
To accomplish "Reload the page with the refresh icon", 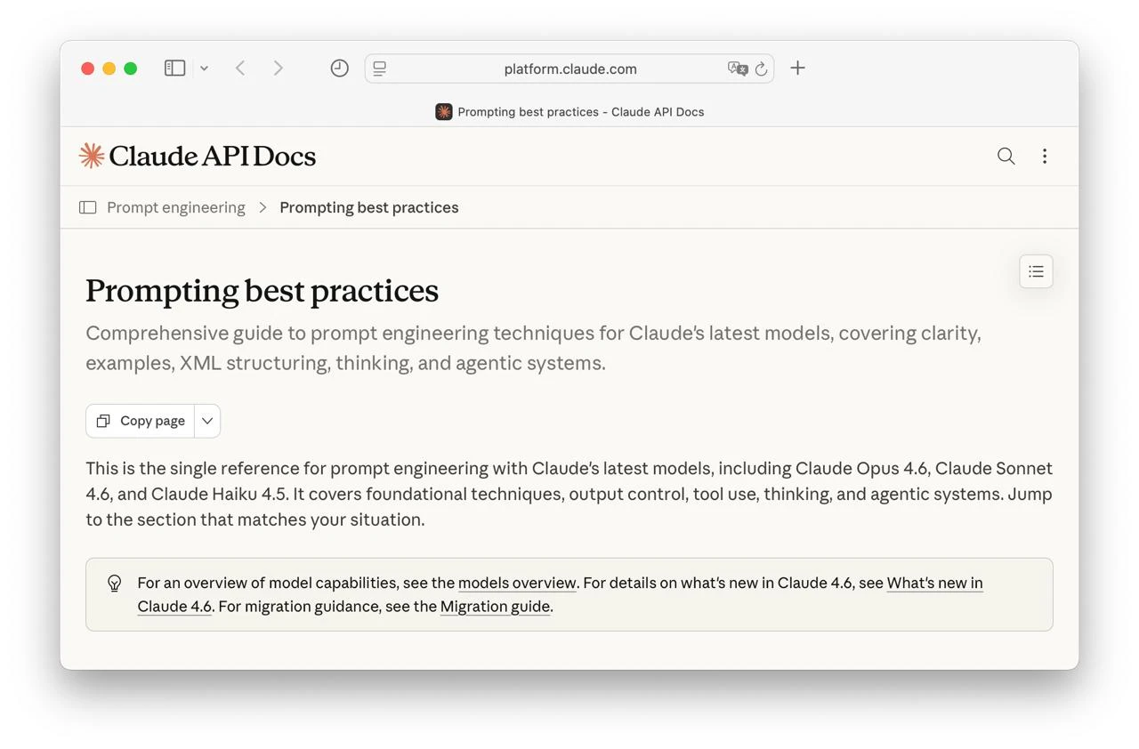I will [x=762, y=68].
